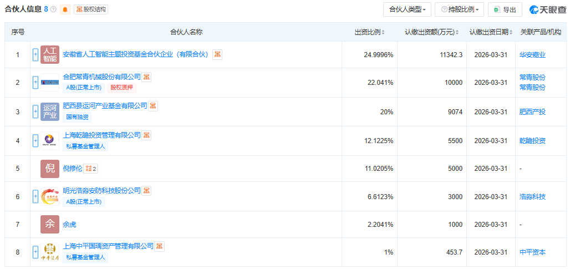The width and height of the screenshot is (570, 269).
Task: Open the 华安嘉业 related institution link
Action: pos(532,55)
